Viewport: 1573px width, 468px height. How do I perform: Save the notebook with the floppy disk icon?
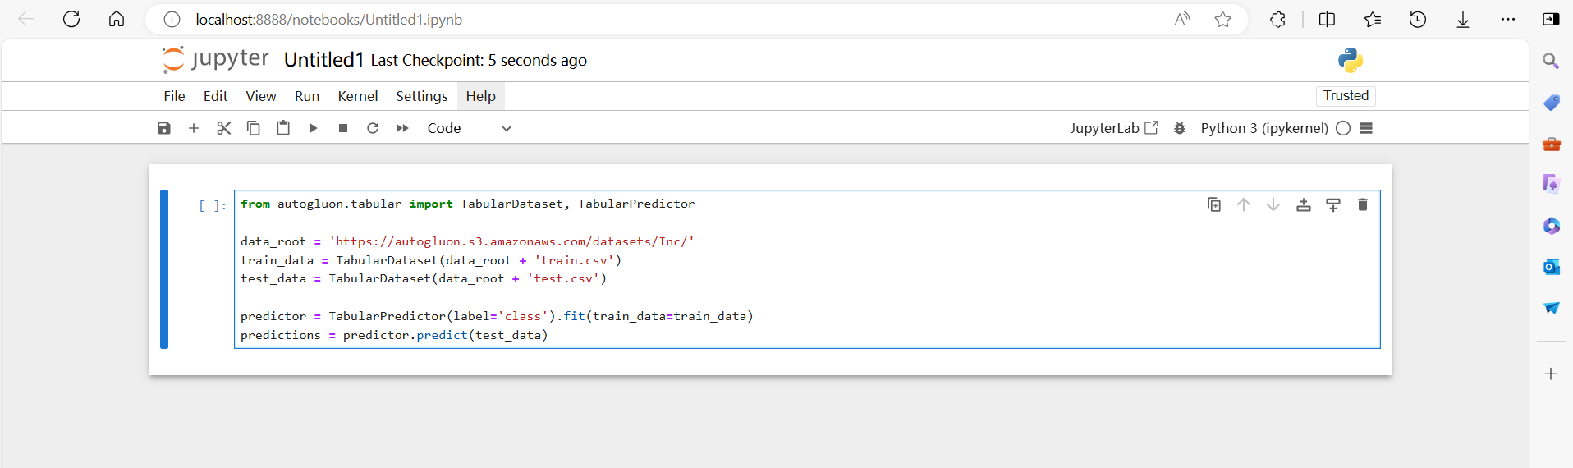(x=164, y=128)
